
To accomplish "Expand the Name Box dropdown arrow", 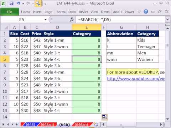I will [x=46, y=20].
